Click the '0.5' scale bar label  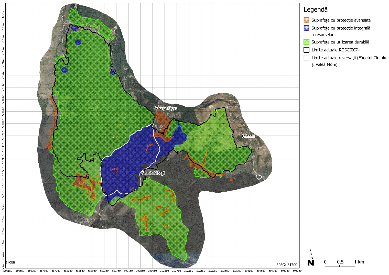pos(340,262)
